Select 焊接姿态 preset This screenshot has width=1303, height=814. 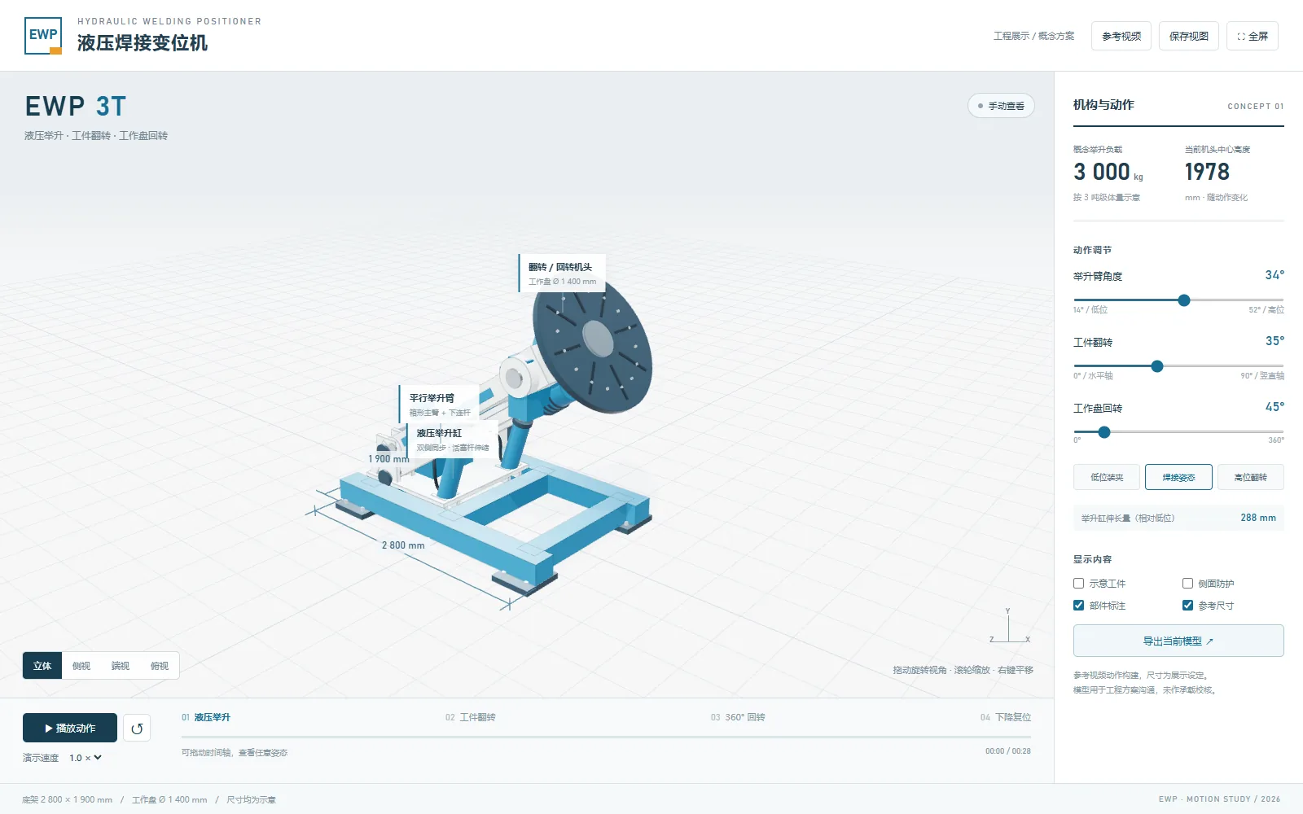tap(1178, 477)
